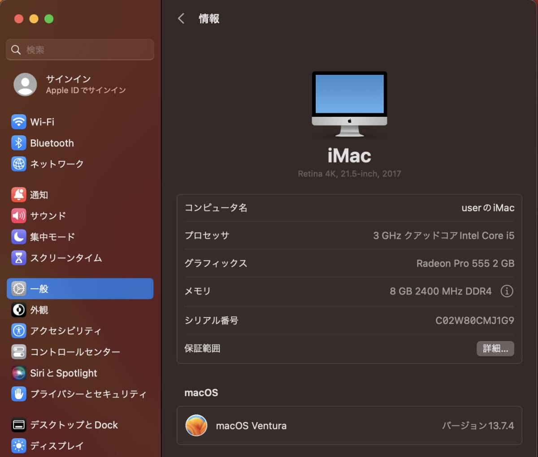Screen dimensions: 538x457
Task: Click バージョン 13.7.4 text
Action: pyautogui.click(x=478, y=426)
